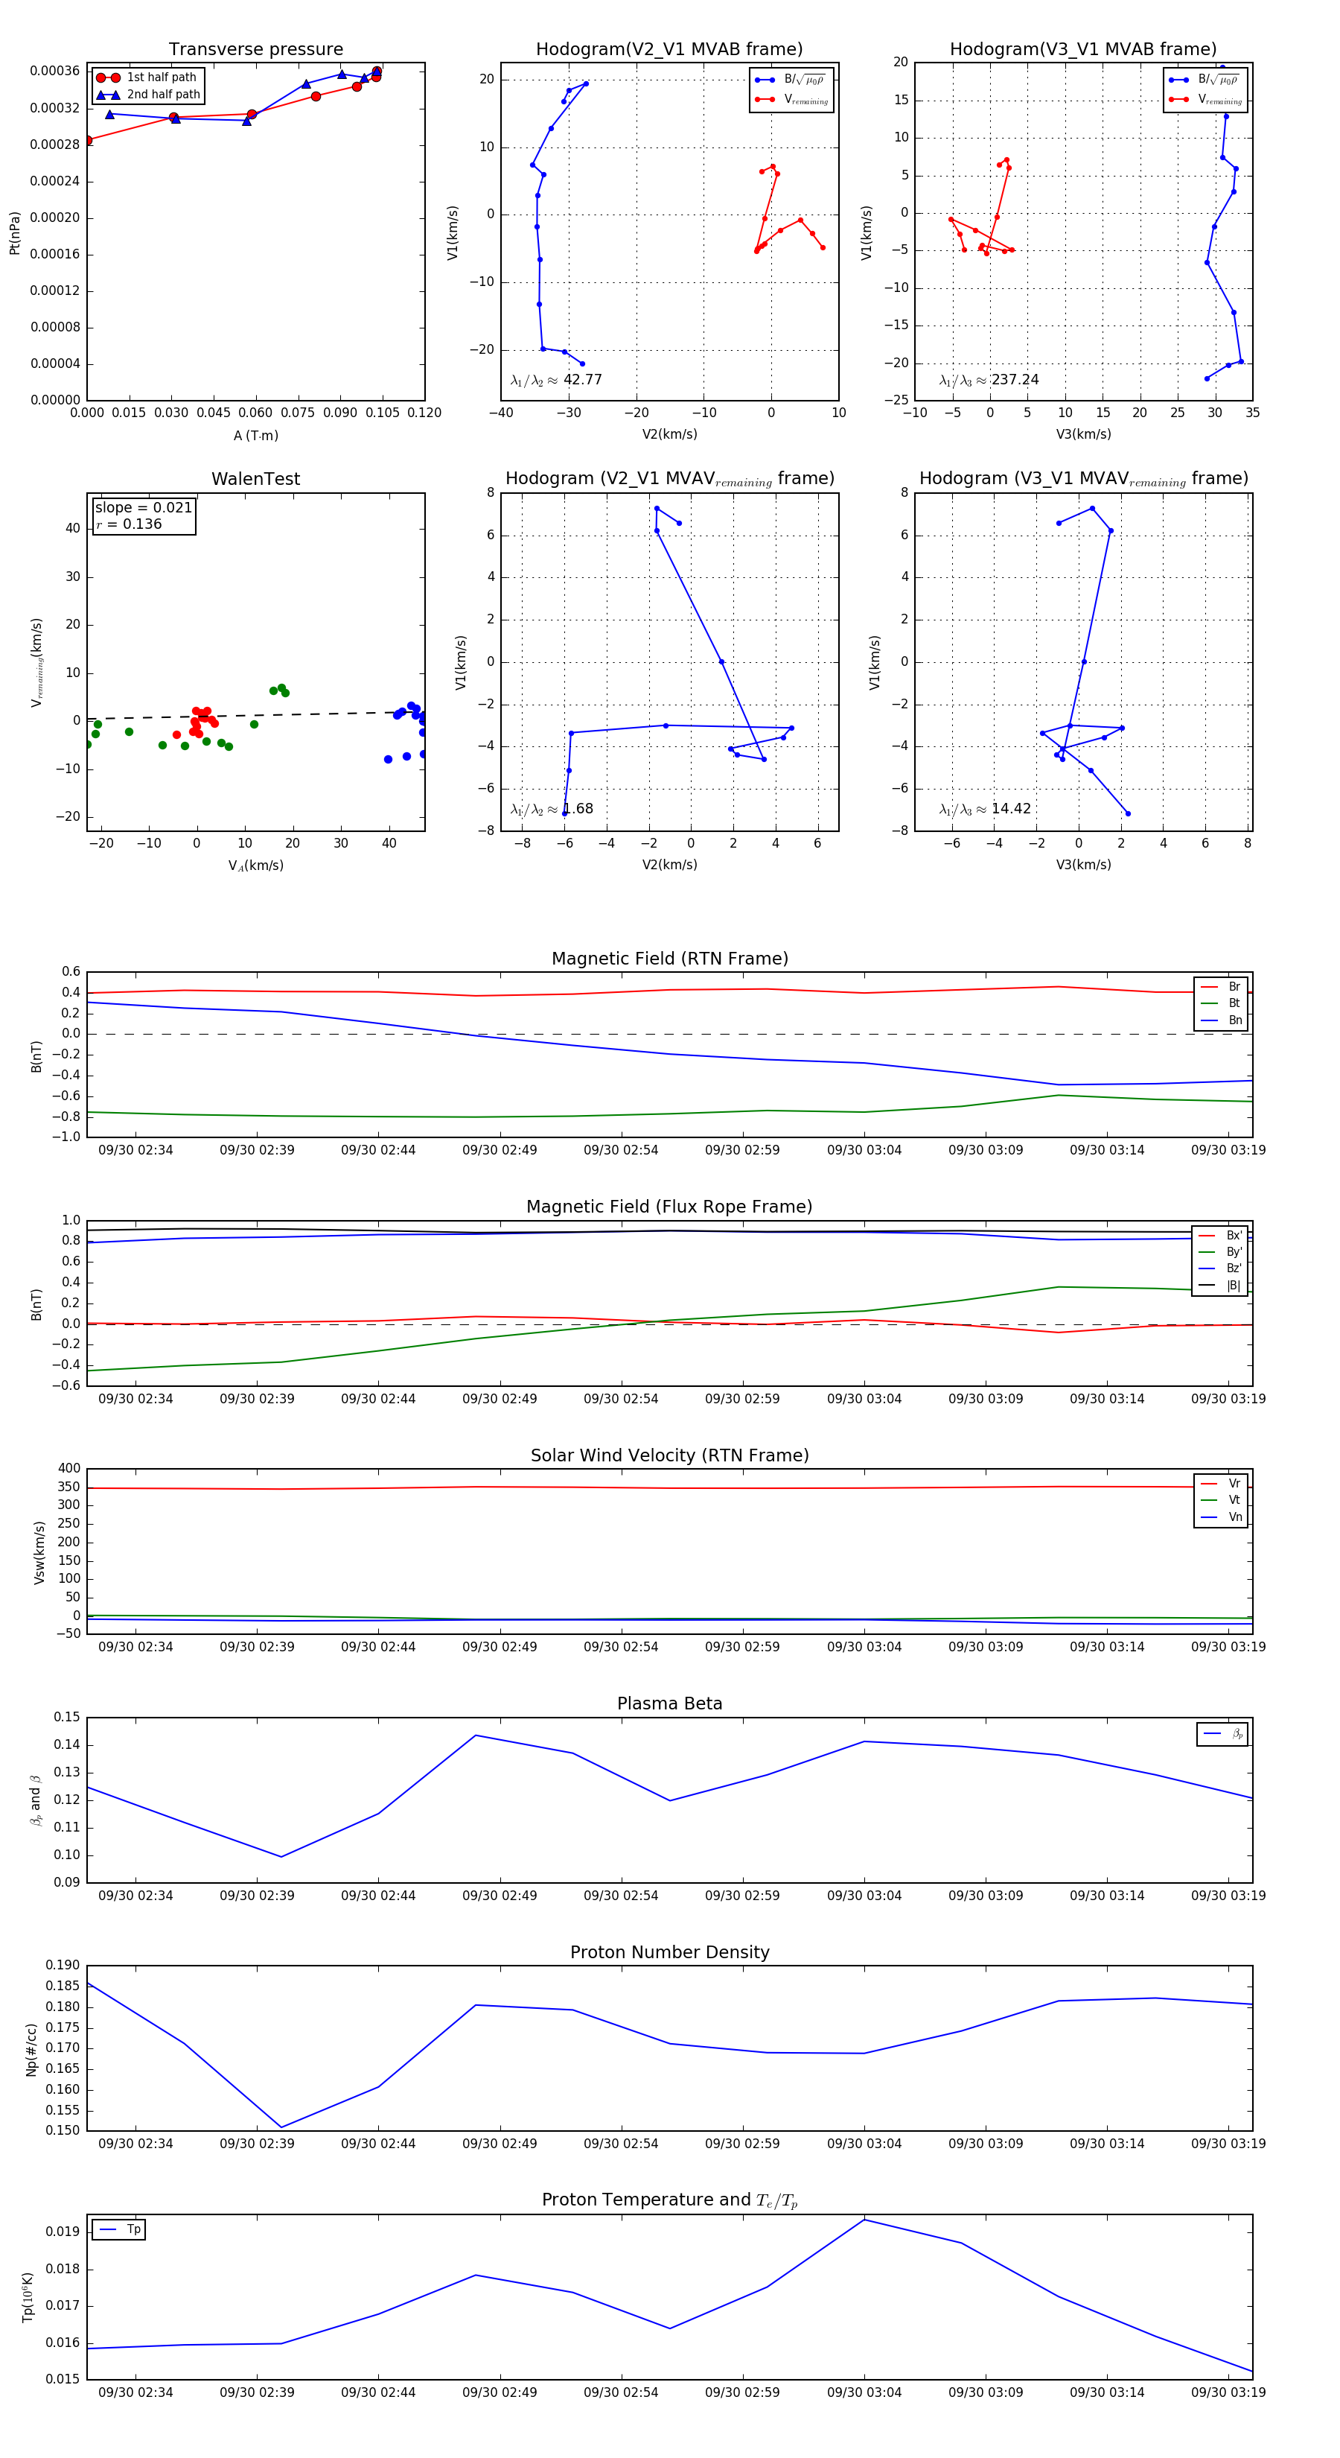The image size is (1340, 2458).
Task: Click the "Transverse pressure" plot title
Action: 255,48
